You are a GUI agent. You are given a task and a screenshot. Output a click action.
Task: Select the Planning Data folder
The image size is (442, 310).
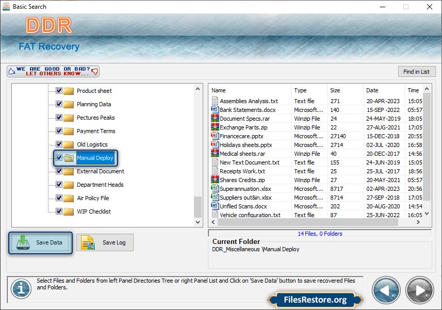click(94, 104)
